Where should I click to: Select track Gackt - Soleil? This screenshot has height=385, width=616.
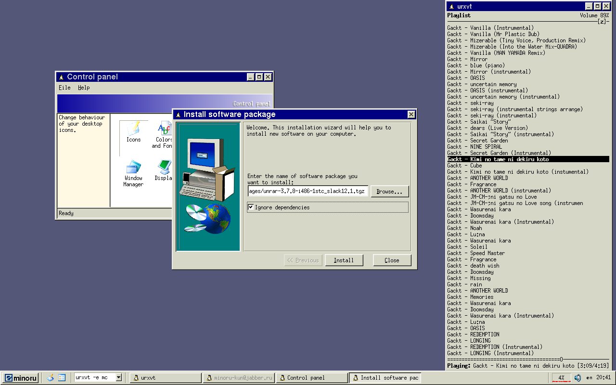click(467, 247)
